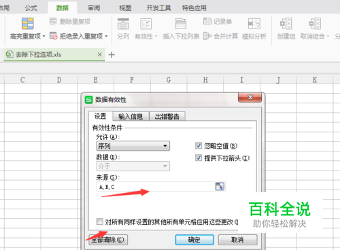Open the Allow (允许) dropdown showing 序列
The height and width of the screenshot is (250, 340).
coord(133,146)
